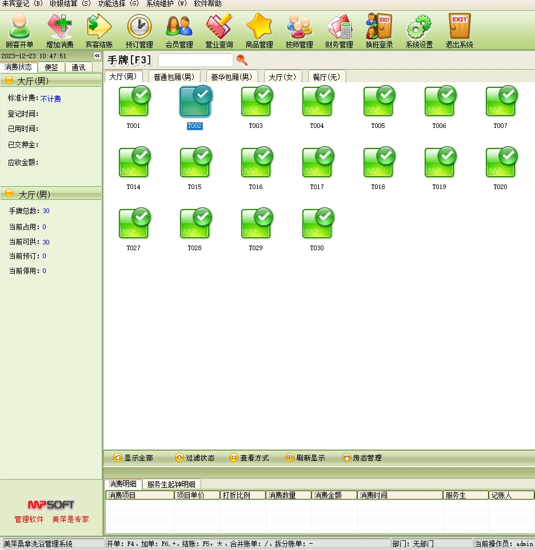
Task: Click 退出系统 exit system icon
Action: pos(459,31)
